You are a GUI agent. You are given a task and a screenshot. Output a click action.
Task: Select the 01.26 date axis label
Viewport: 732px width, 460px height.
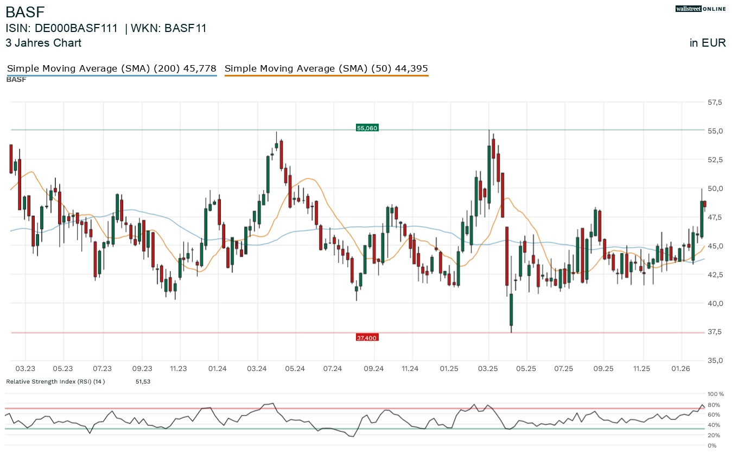681,368
